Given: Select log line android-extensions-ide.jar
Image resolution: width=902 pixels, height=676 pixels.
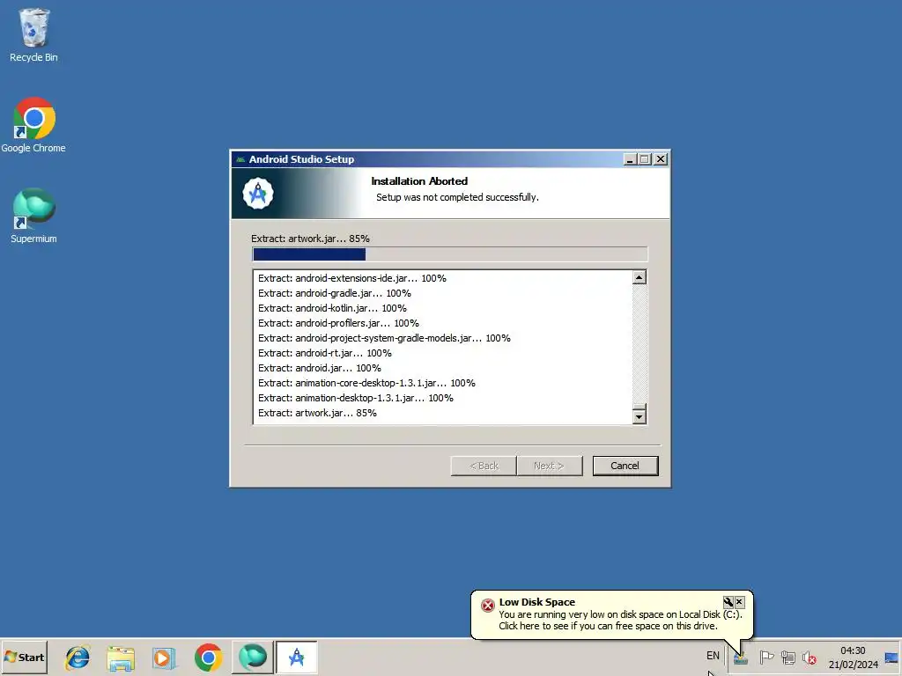Looking at the screenshot, I should [352, 278].
